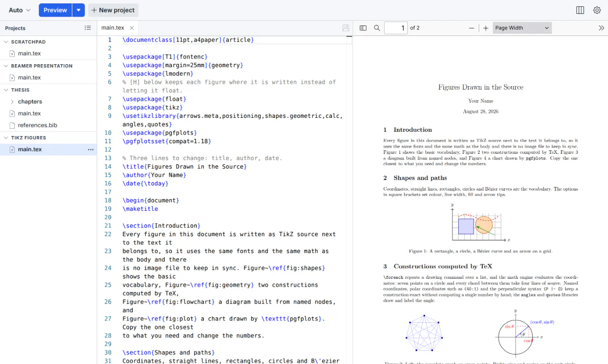This screenshot has width=608, height=364.
Task: Expand the chapters folder
Action: (x=12, y=102)
